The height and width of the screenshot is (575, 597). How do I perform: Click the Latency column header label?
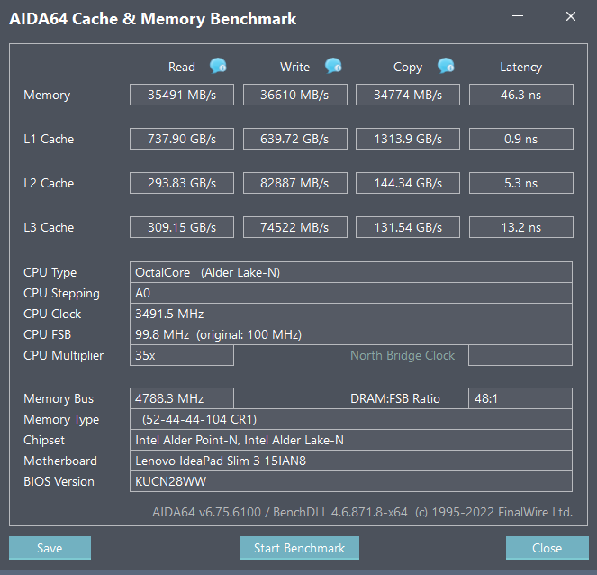pos(521,68)
